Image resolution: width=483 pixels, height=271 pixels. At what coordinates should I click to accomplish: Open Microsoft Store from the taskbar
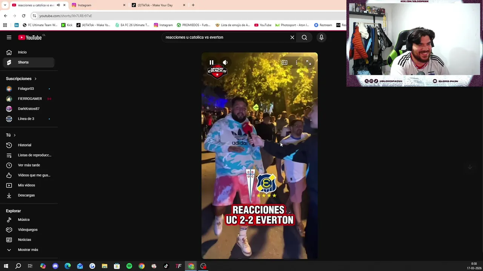coord(117,266)
